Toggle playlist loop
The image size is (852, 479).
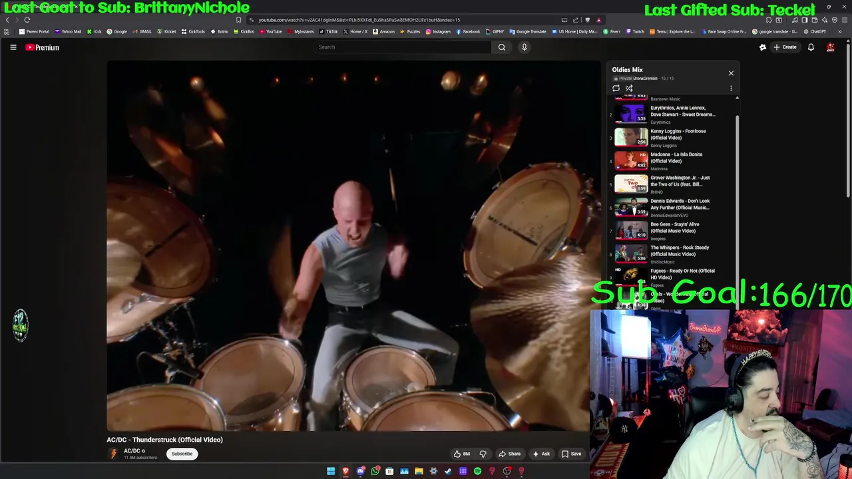pos(616,88)
